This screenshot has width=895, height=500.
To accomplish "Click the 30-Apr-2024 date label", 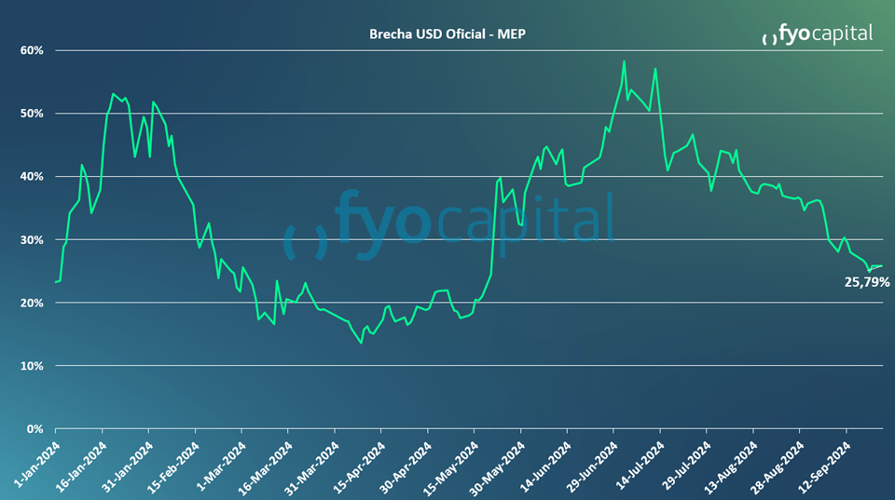I will click(406, 466).
